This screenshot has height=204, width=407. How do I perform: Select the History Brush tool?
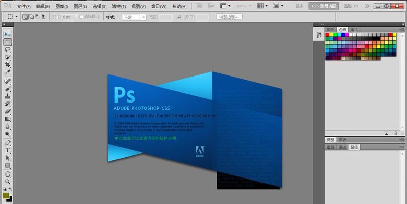click(8, 104)
